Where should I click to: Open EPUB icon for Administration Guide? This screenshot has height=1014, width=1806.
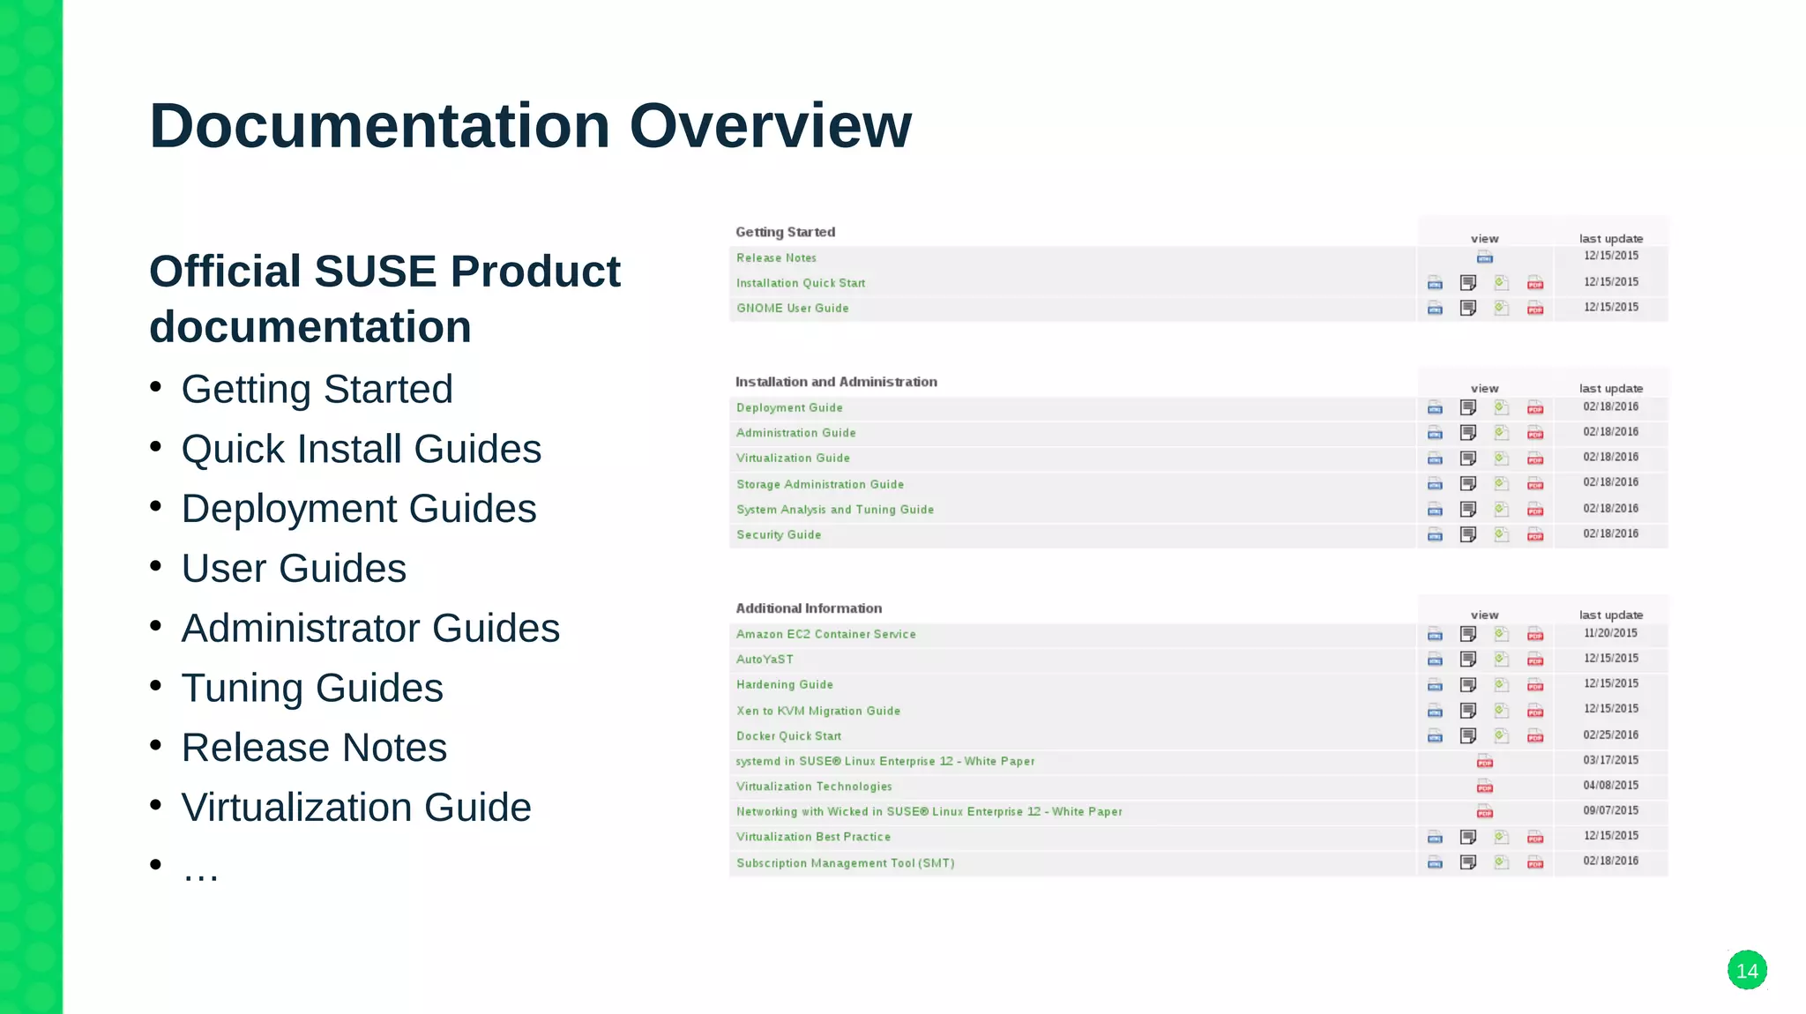[x=1502, y=433]
